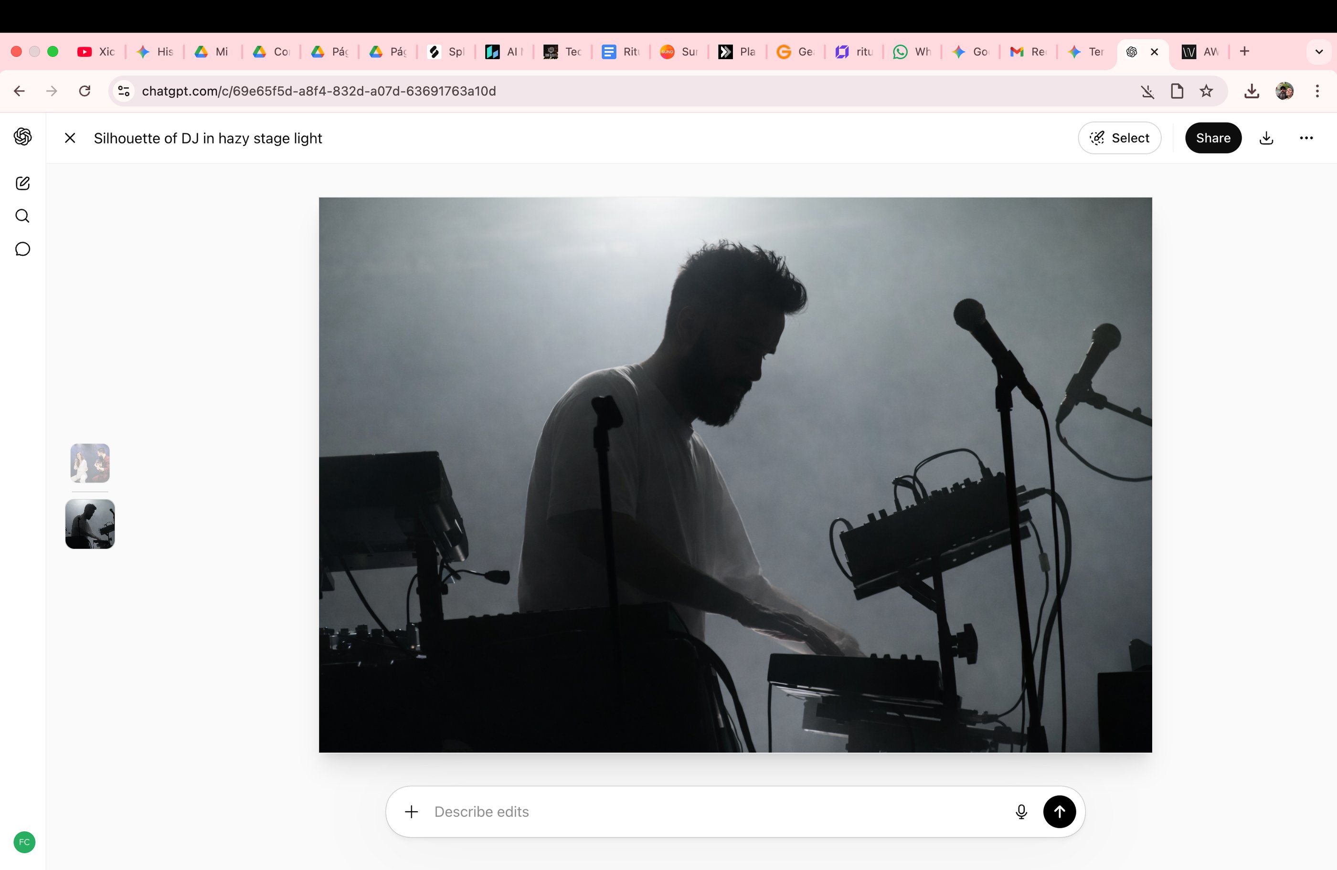This screenshot has width=1337, height=870.
Task: Bookmark this page with the star icon
Action: click(x=1206, y=91)
